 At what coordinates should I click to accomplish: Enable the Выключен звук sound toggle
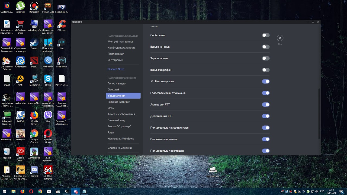(x=266, y=47)
